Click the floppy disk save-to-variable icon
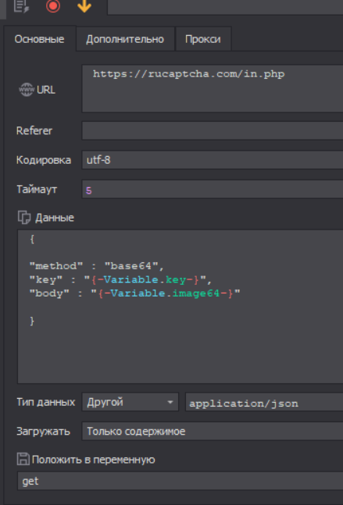 (23, 459)
